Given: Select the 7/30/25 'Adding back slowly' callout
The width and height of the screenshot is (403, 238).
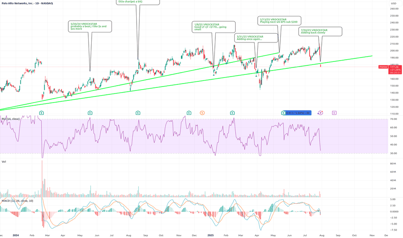Looking at the screenshot, I should tap(320, 32).
